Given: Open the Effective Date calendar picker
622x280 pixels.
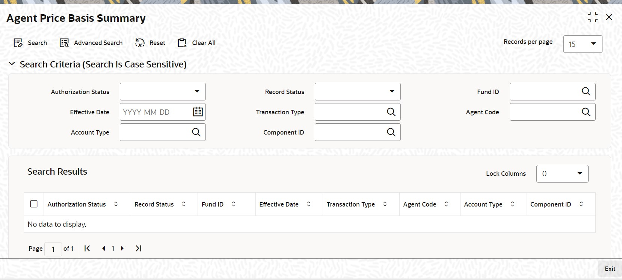Looking at the screenshot, I should (198, 112).
